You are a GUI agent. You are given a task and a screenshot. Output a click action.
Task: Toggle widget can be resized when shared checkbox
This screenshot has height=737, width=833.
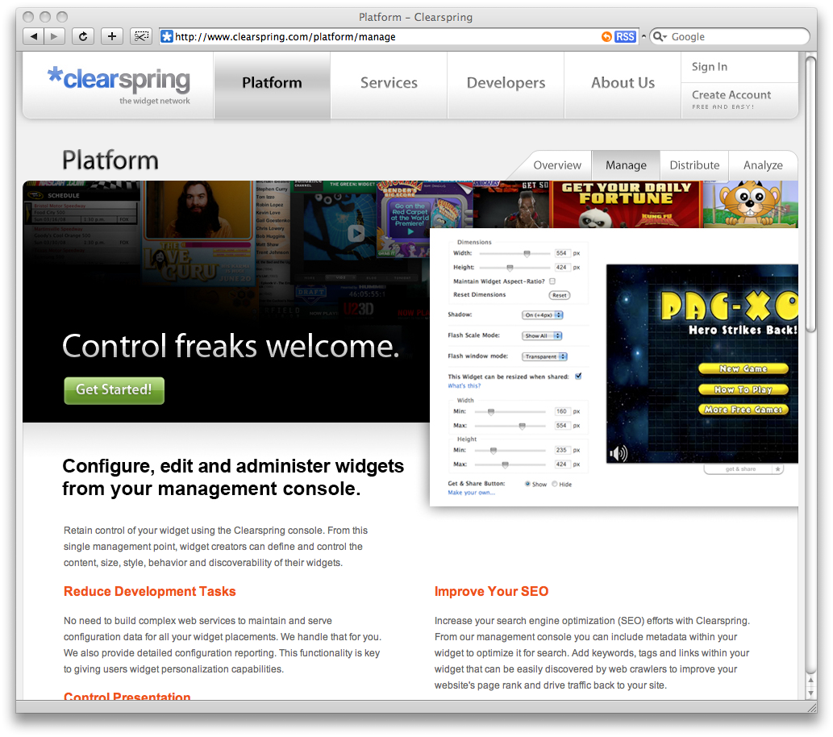(578, 377)
